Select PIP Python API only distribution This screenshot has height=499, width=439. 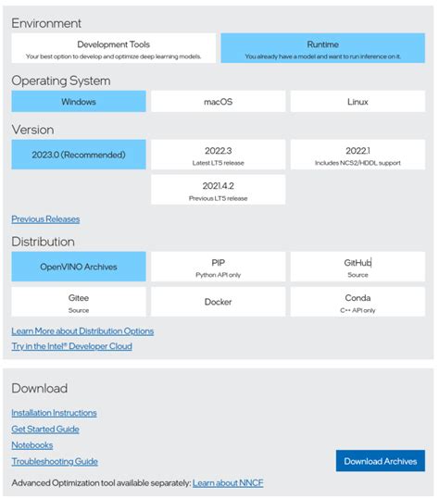click(218, 267)
